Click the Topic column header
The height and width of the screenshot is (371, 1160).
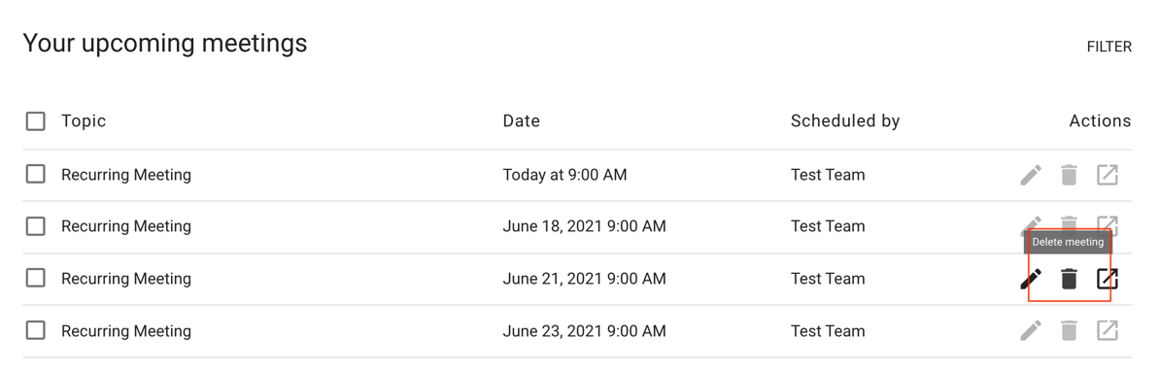click(84, 121)
